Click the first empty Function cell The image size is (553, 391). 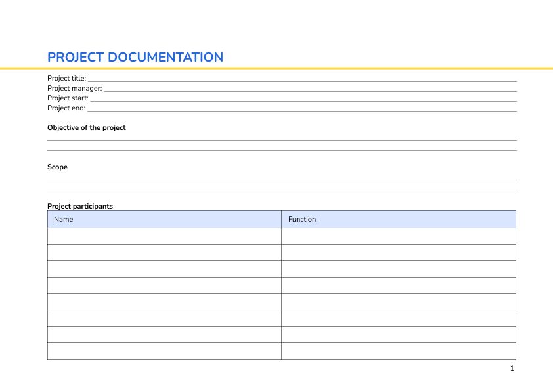point(399,236)
